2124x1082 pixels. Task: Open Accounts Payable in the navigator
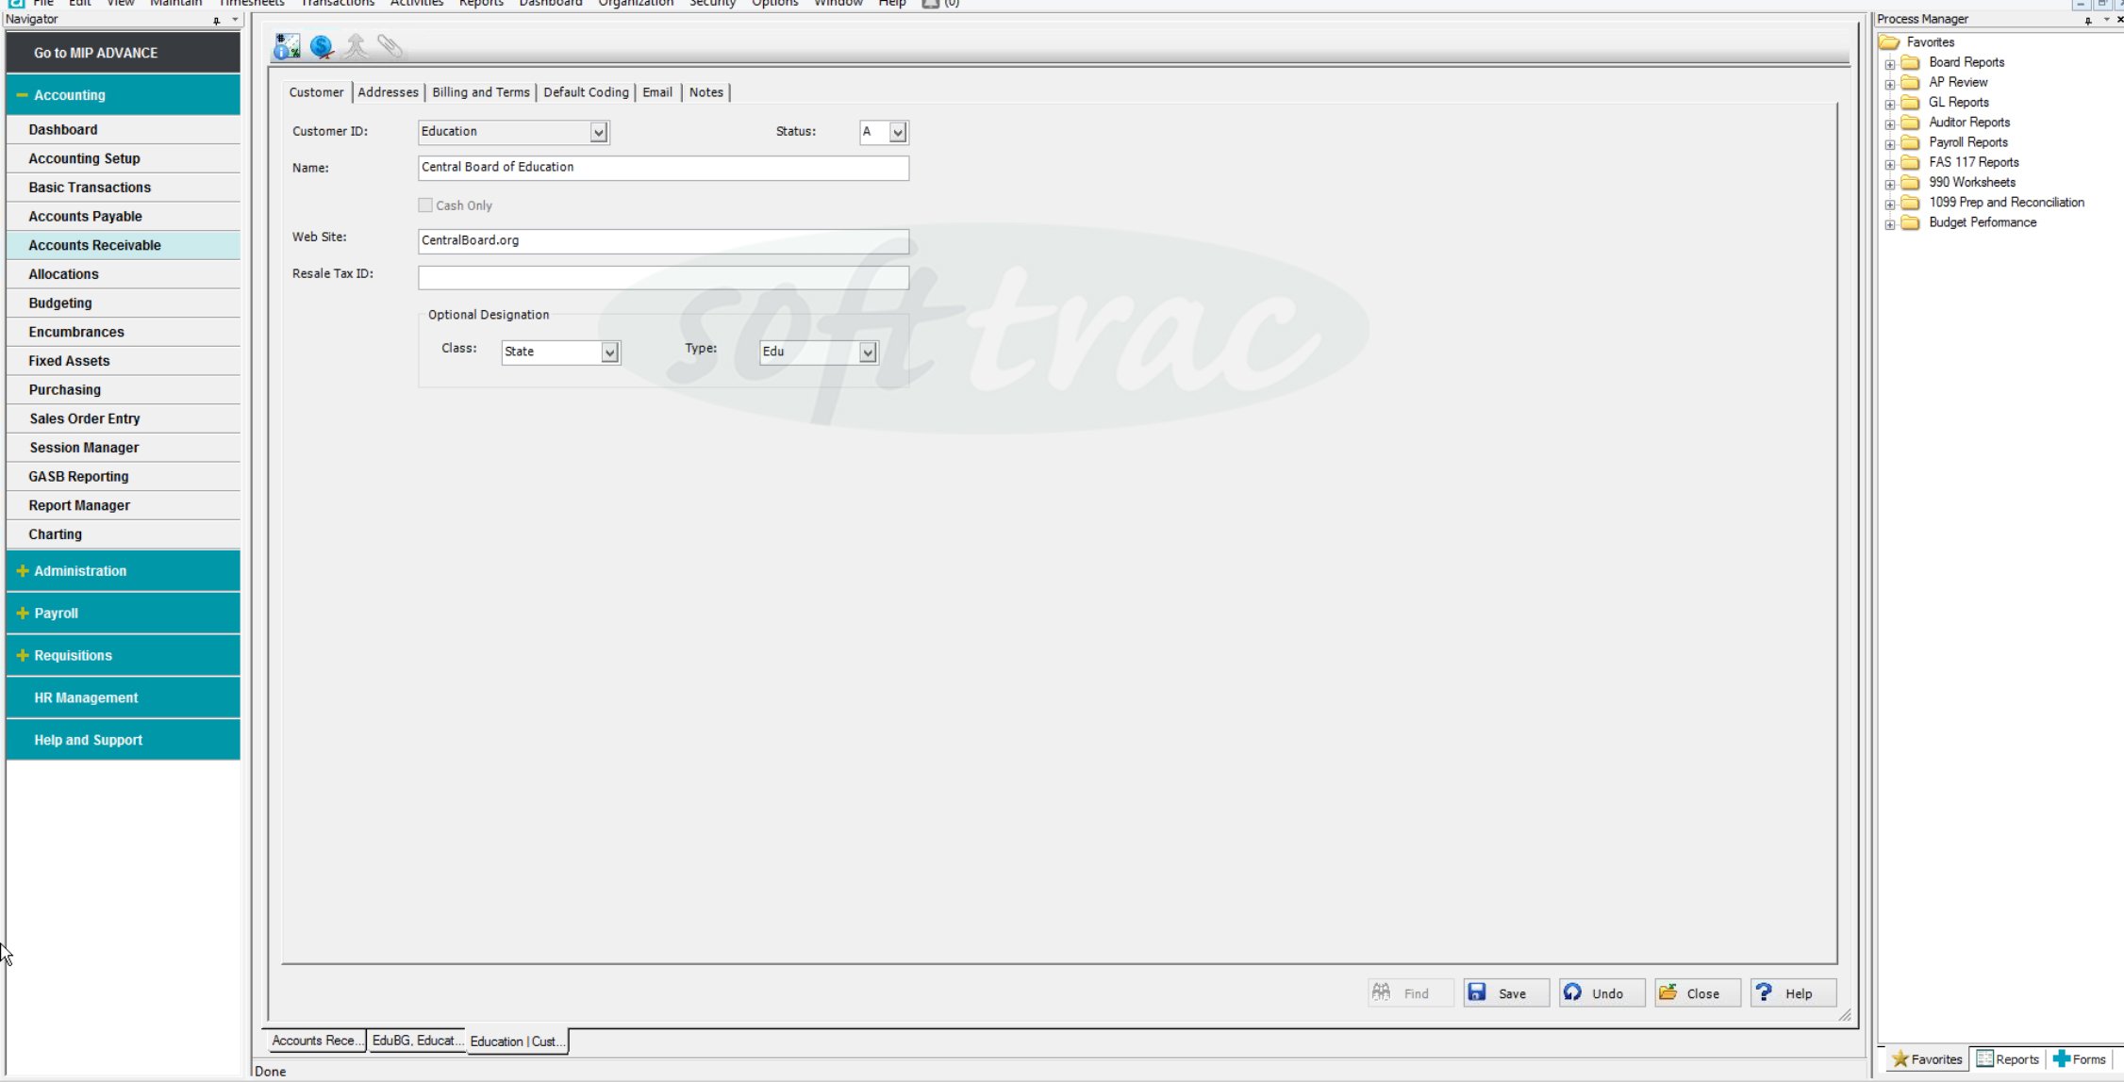pyautogui.click(x=123, y=217)
